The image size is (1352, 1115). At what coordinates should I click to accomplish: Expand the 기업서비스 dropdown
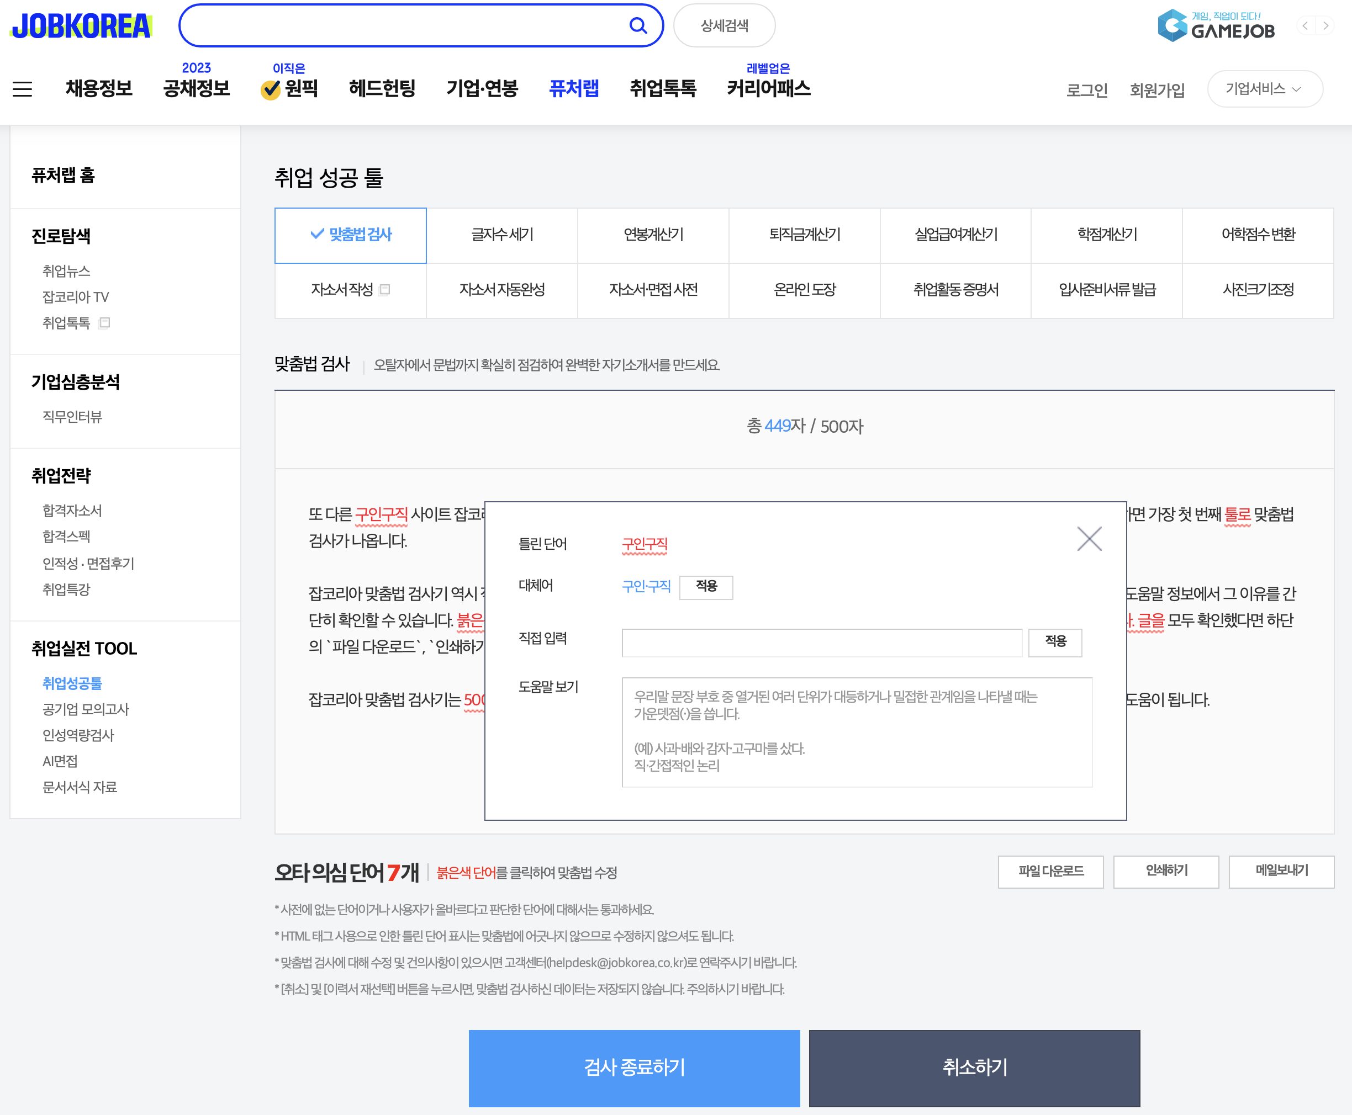1265,89
